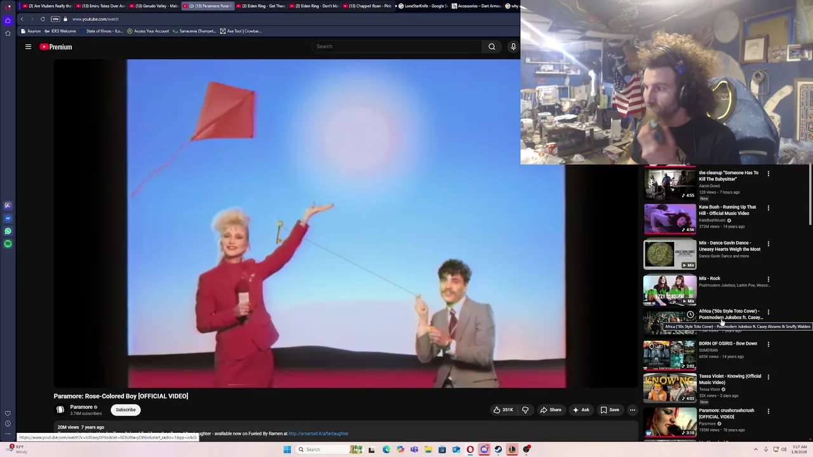The width and height of the screenshot is (813, 457).
Task: Open the smarturl.it/afterlaughter link
Action: pos(318,434)
